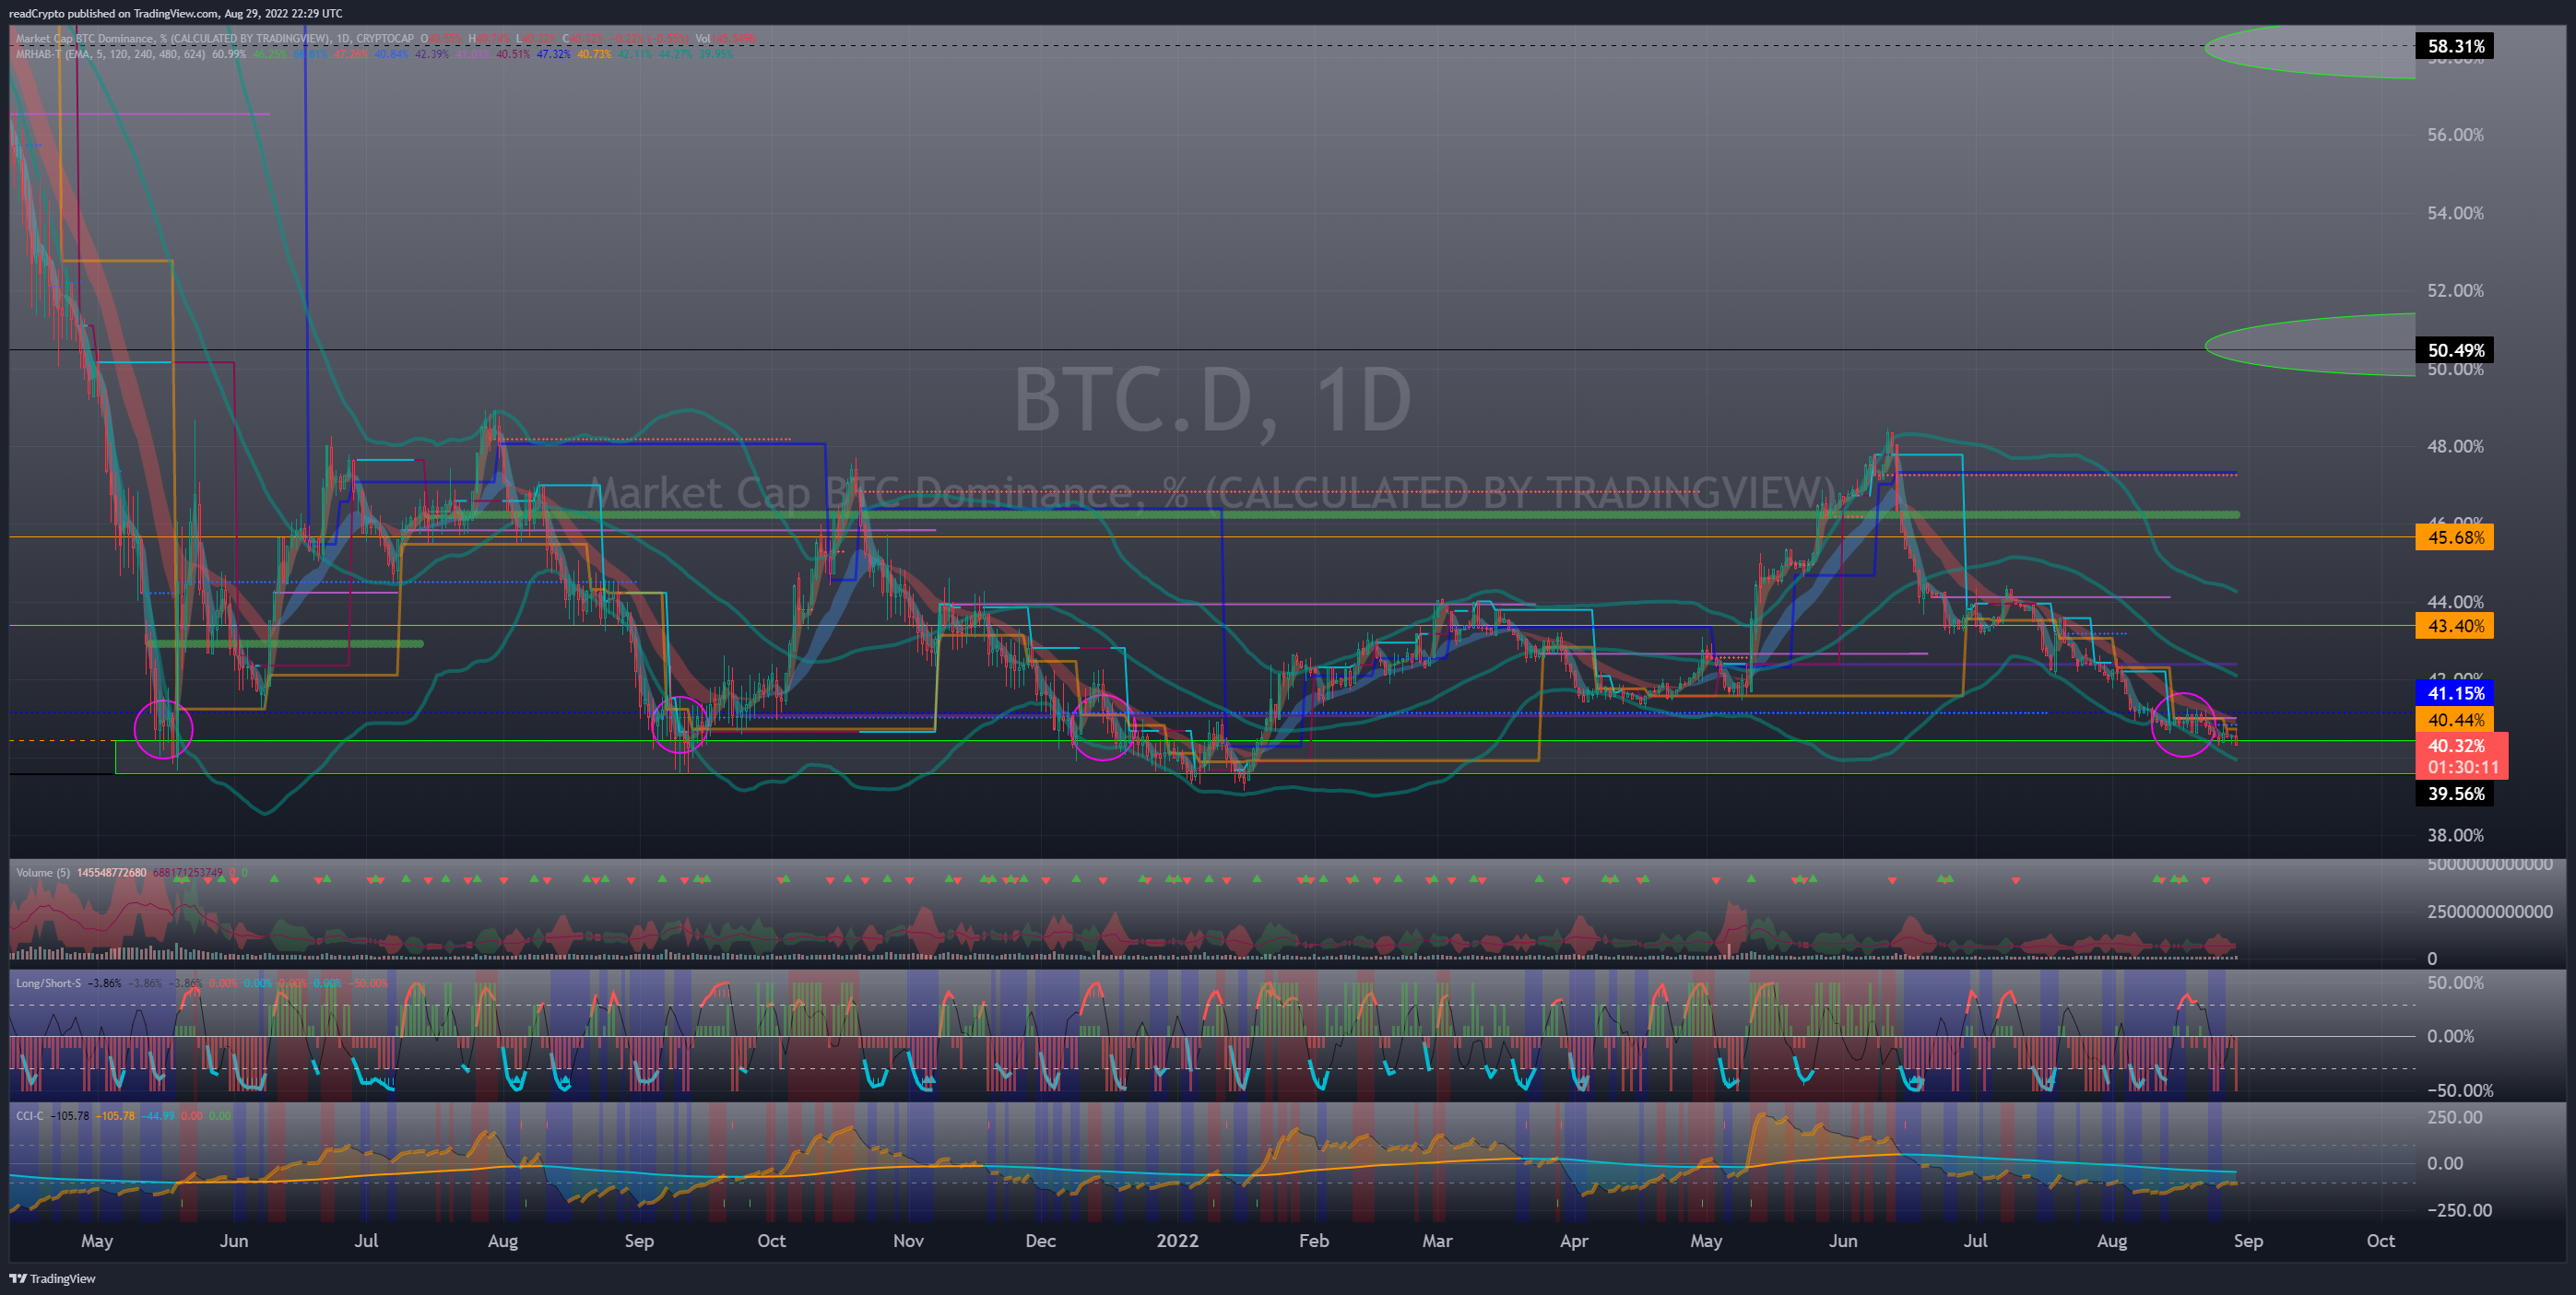The height and width of the screenshot is (1295, 2576).
Task: Click the 54.00% price axis tick
Action: (2455, 213)
